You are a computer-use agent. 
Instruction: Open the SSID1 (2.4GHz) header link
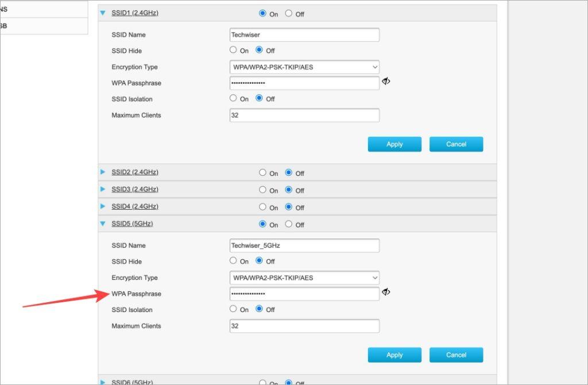point(134,13)
